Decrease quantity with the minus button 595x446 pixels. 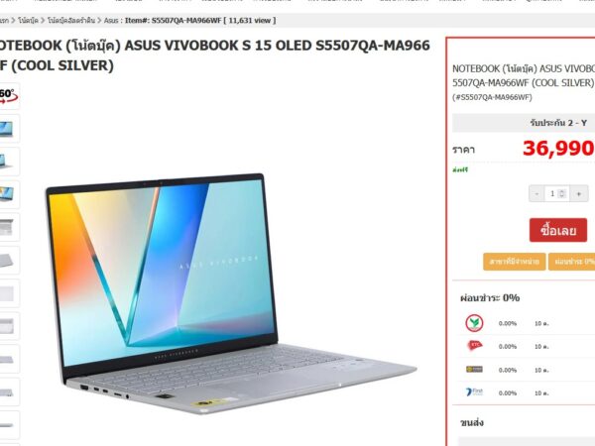point(536,194)
